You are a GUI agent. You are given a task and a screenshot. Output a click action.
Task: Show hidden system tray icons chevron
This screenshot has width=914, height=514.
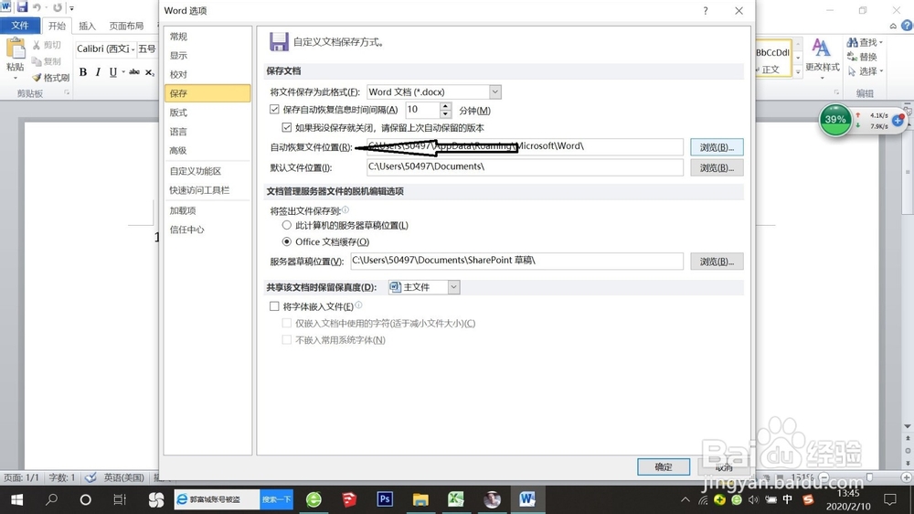tap(685, 499)
